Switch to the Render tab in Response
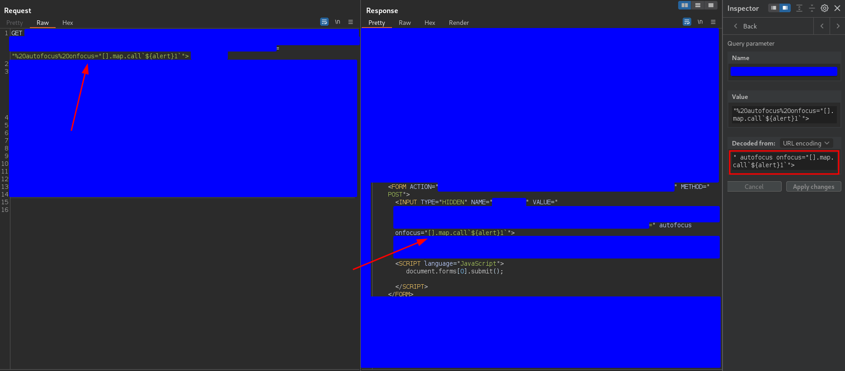The height and width of the screenshot is (371, 845). [x=458, y=23]
